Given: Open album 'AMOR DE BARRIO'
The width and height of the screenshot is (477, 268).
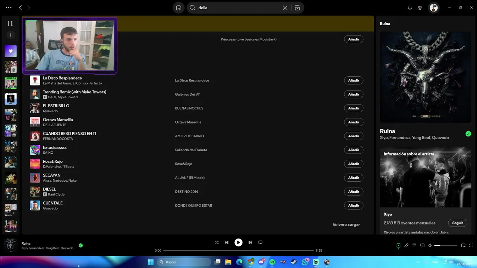Looking at the screenshot, I should pyautogui.click(x=190, y=136).
